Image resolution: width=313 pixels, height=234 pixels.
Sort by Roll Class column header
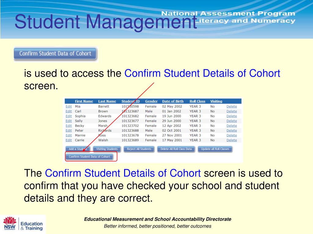click(x=197, y=101)
